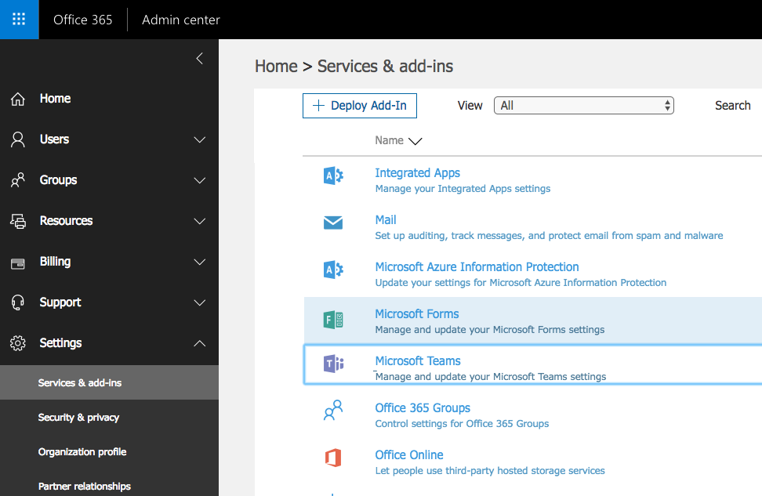Open the View filter dropdown

[x=583, y=106]
